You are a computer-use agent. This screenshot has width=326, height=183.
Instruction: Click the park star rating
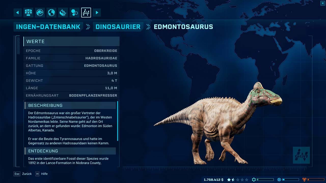click(237, 180)
